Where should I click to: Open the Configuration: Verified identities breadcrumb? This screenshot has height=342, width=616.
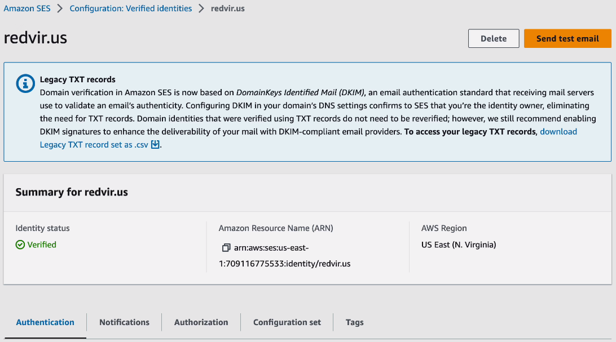130,8
